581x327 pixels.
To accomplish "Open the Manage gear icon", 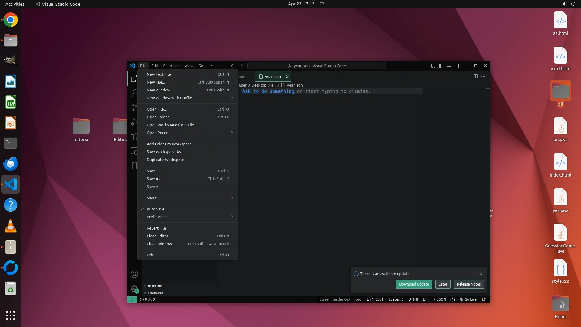I will [x=134, y=289].
